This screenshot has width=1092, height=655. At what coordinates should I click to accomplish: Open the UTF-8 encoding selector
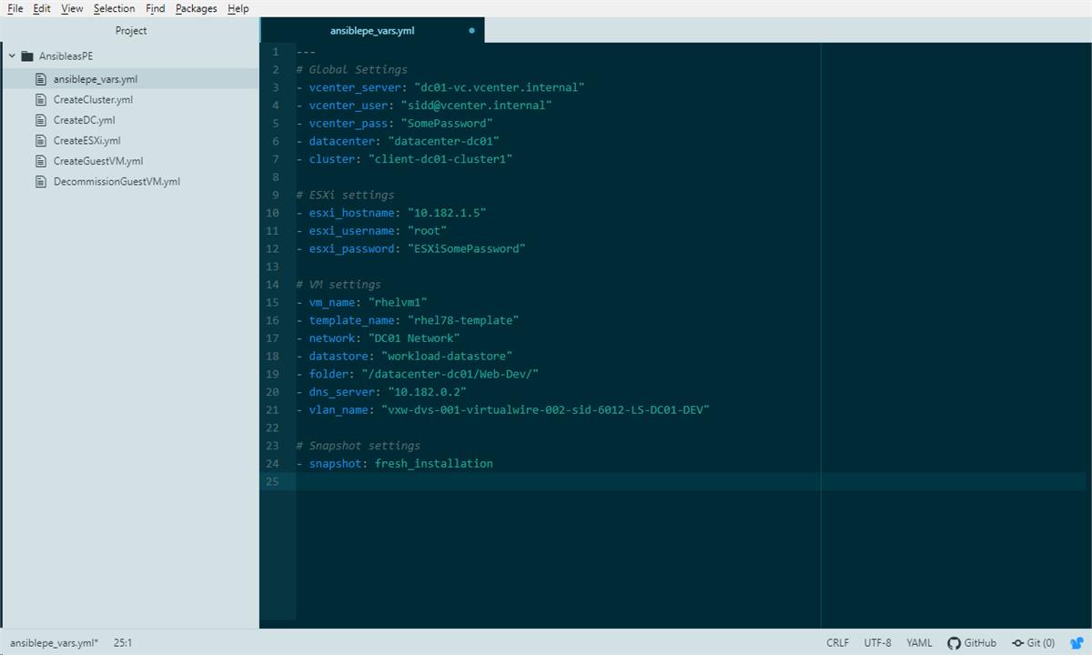coord(877,642)
